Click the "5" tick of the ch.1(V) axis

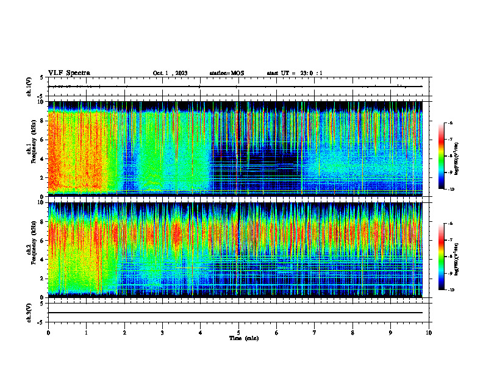click(42, 77)
